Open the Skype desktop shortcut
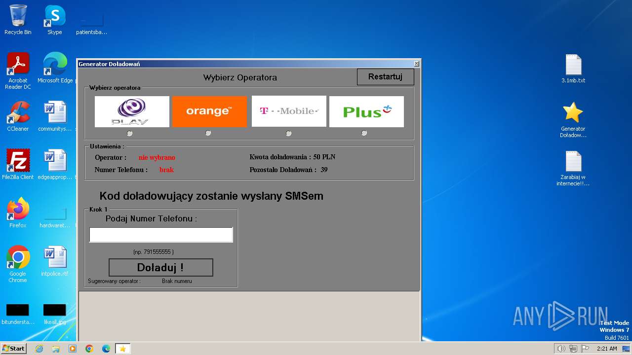Image resolution: width=632 pixels, height=355 pixels. click(55, 20)
